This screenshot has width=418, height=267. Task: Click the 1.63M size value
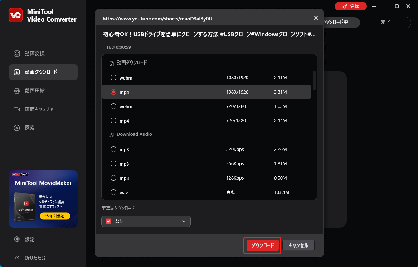pos(281,106)
